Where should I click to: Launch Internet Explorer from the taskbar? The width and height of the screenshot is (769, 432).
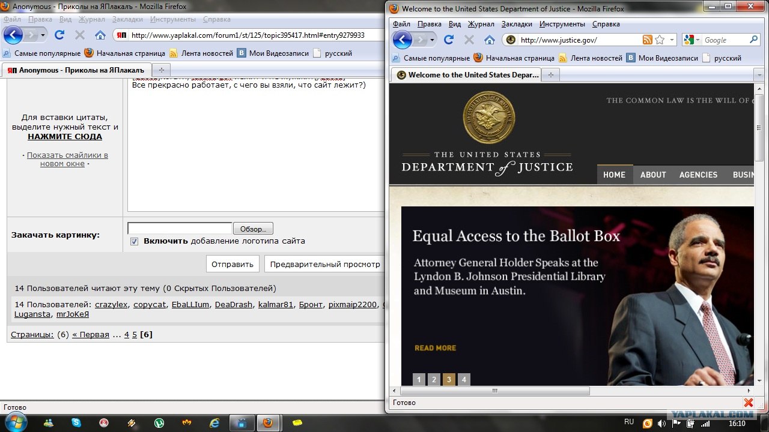pos(214,423)
